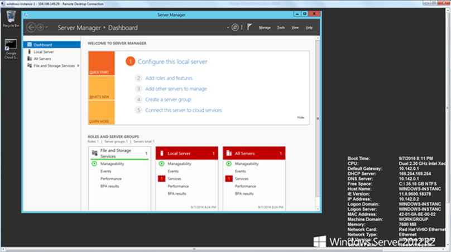Open Services in the Local Server tile
The height and width of the screenshot is (252, 451).
(174, 179)
